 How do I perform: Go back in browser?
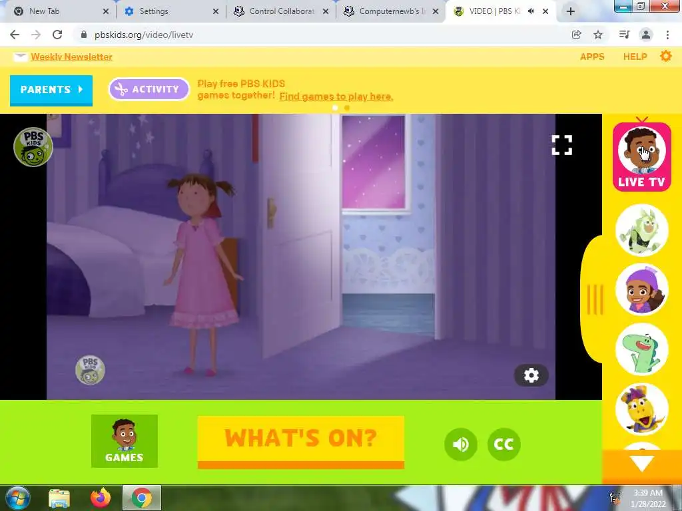coord(15,35)
